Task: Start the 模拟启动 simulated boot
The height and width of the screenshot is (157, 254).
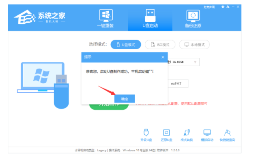Action: [x=207, y=135]
